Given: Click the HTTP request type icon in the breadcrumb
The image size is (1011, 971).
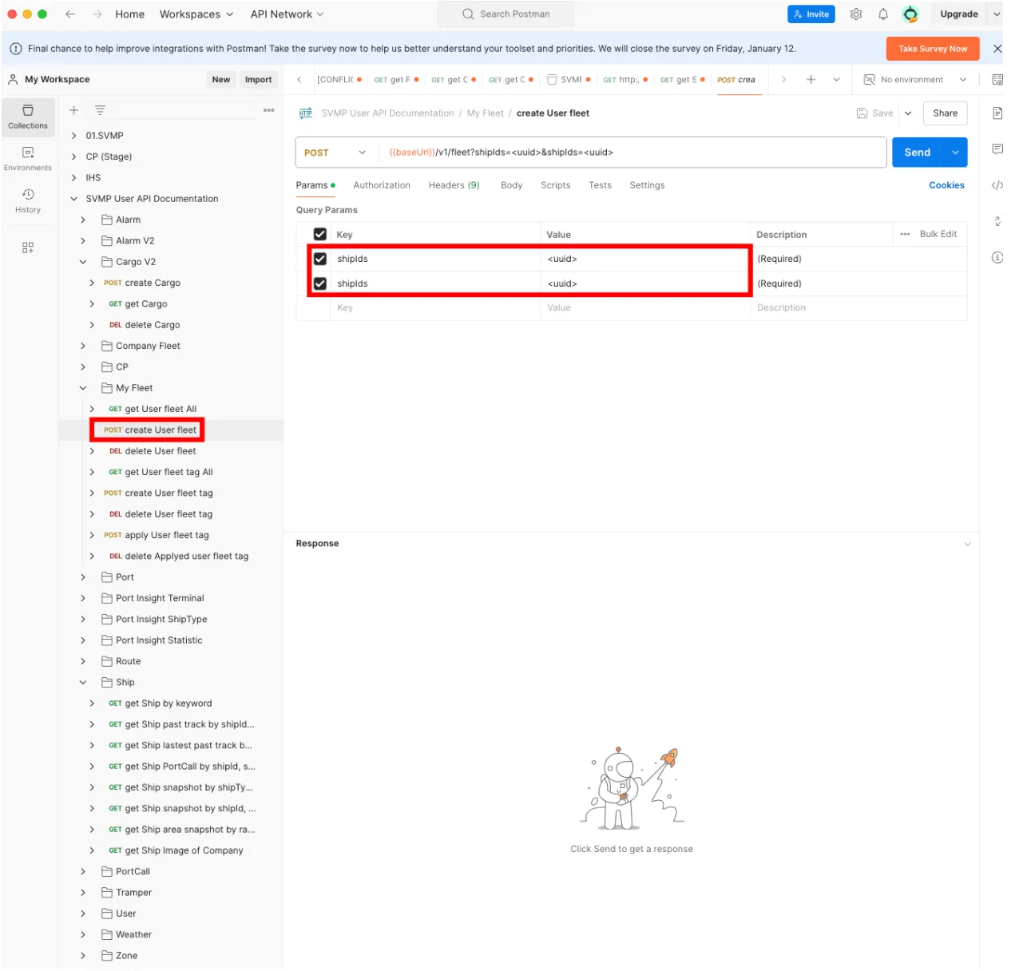Looking at the screenshot, I should [306, 113].
